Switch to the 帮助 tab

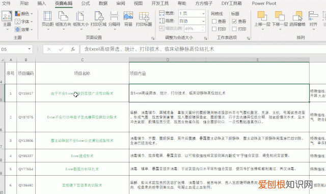click(x=182, y=4)
